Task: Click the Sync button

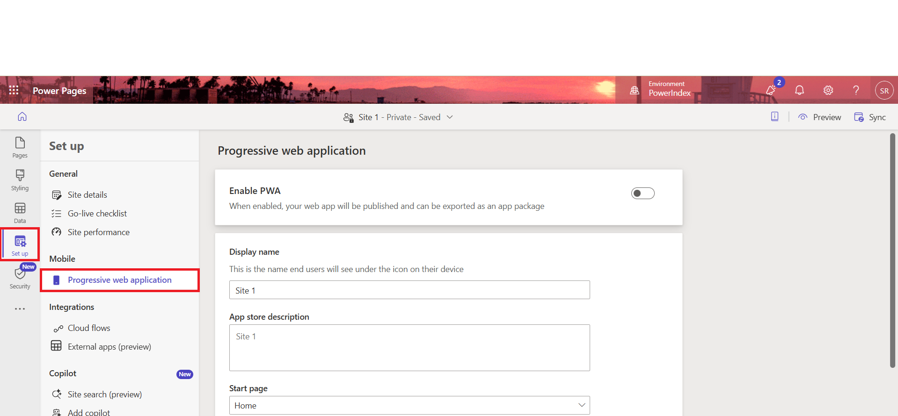Action: tap(870, 117)
